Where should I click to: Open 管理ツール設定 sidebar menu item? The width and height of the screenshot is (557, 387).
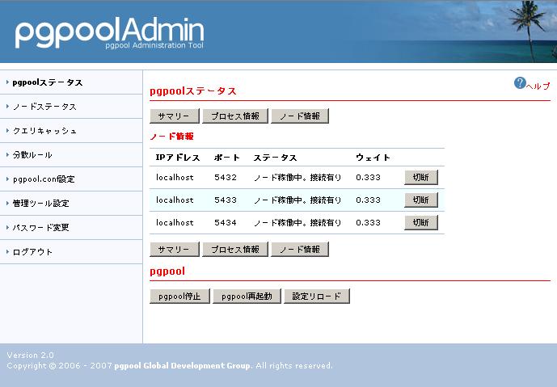pyautogui.click(x=41, y=204)
